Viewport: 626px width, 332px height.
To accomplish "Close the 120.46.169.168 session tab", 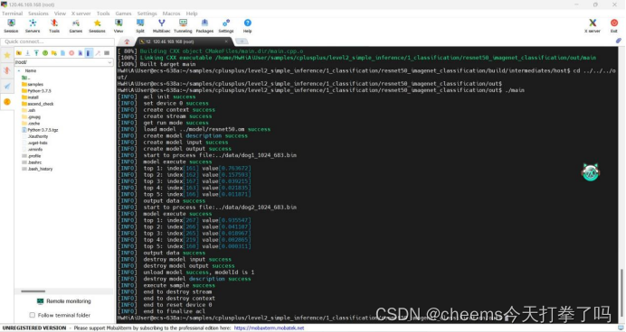I will click(x=226, y=41).
